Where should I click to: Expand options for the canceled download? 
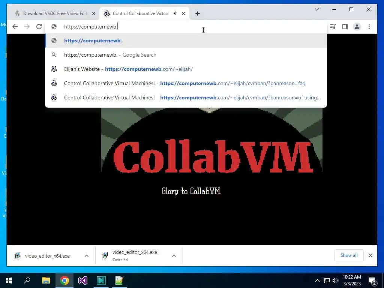pyautogui.click(x=174, y=256)
